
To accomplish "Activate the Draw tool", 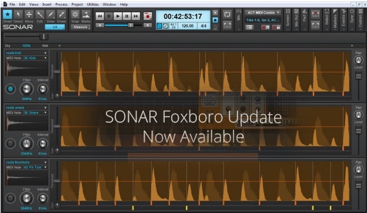I will [51, 15].
